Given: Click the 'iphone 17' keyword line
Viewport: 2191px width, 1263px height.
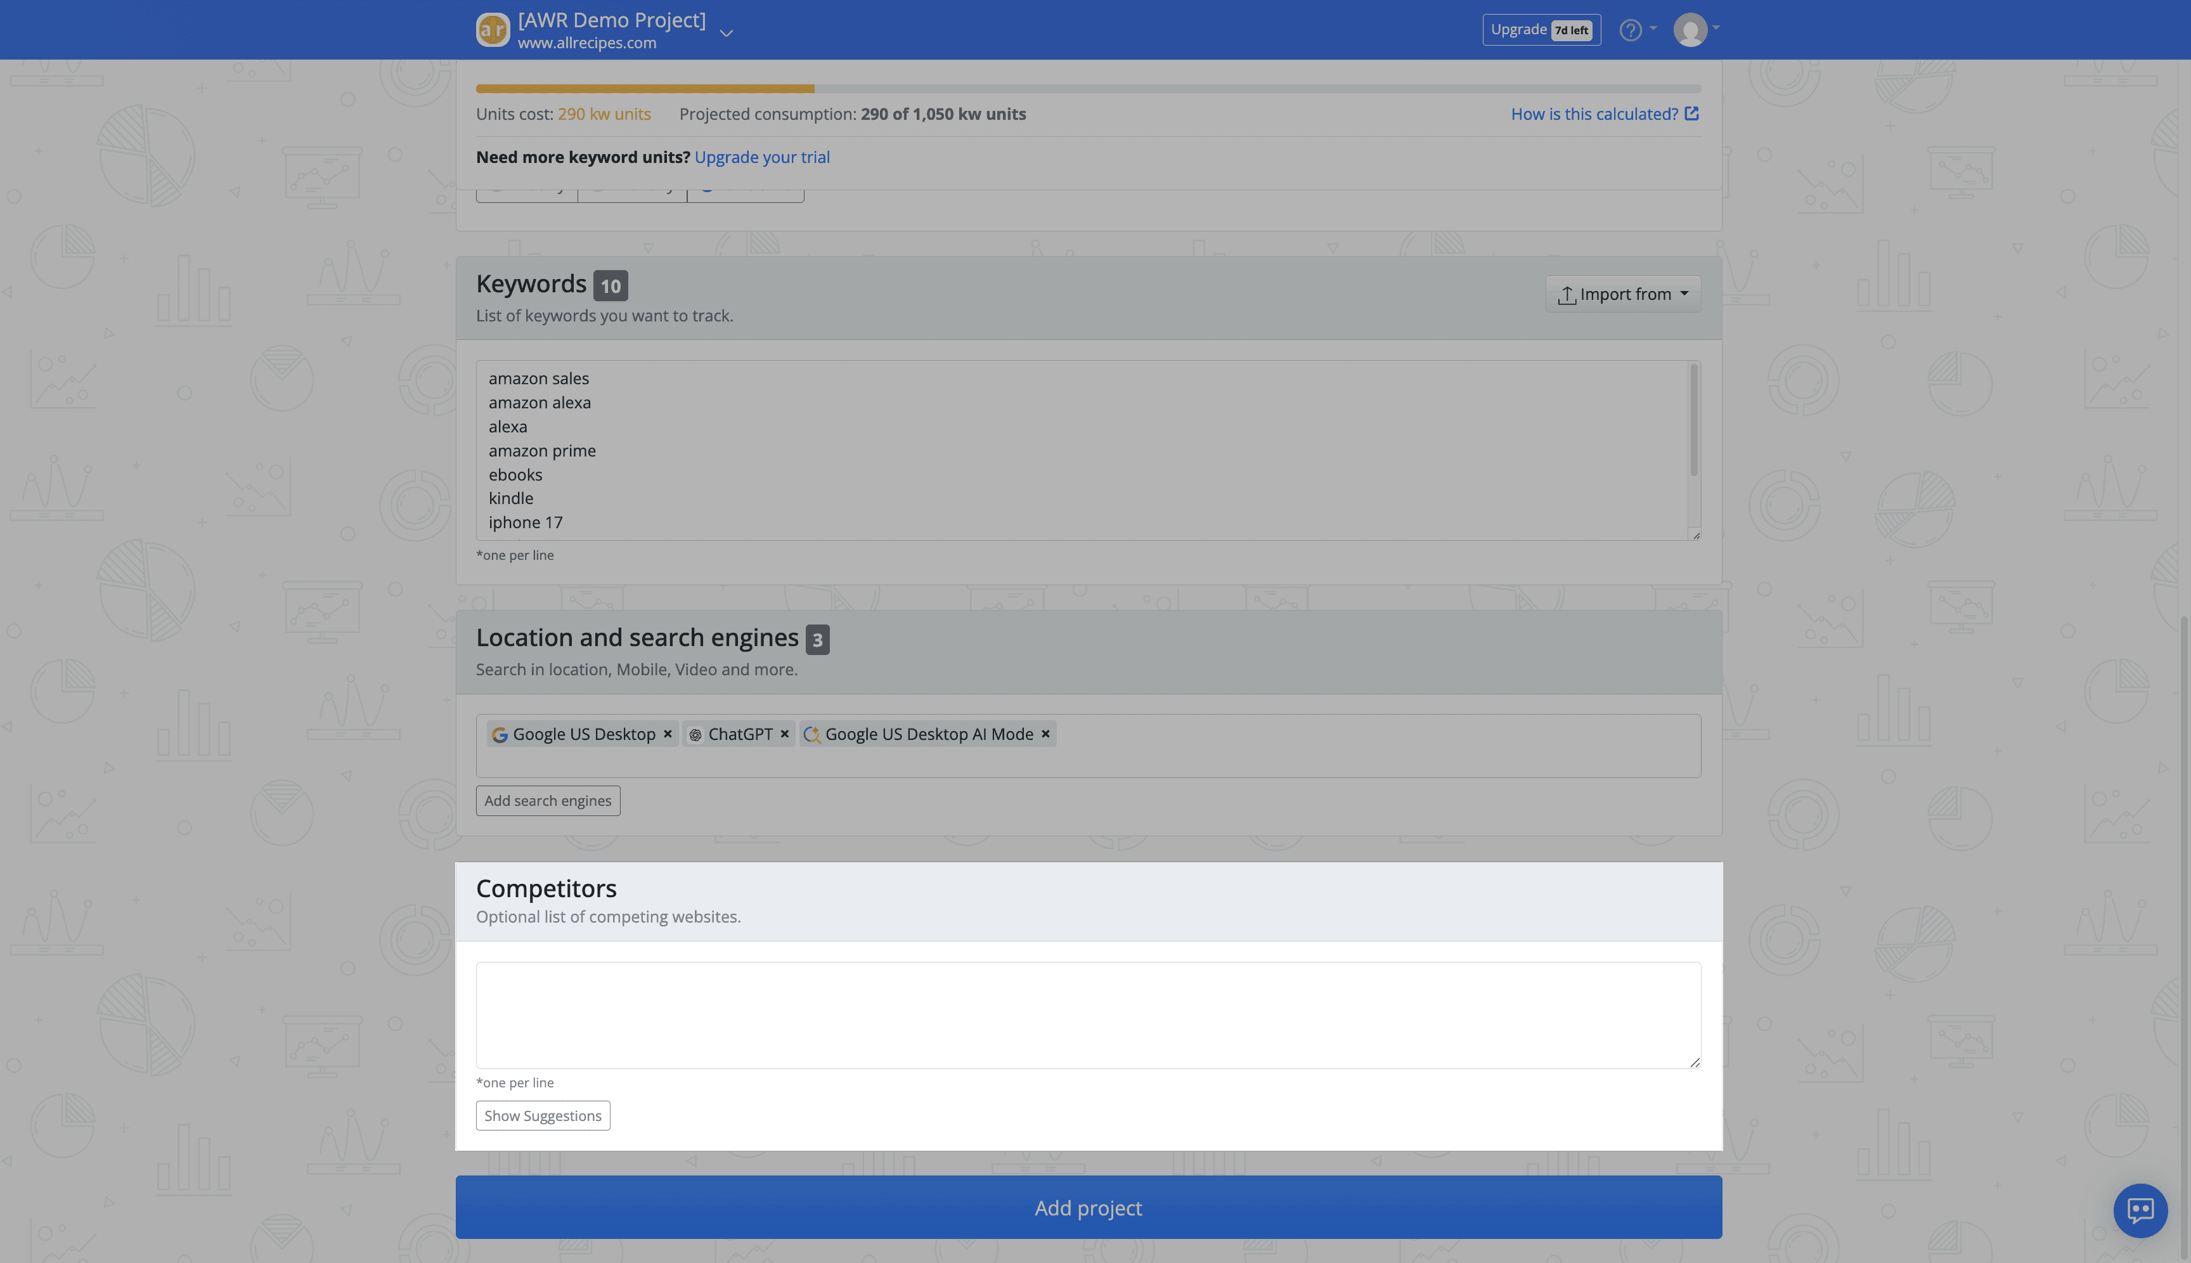Looking at the screenshot, I should pos(526,523).
